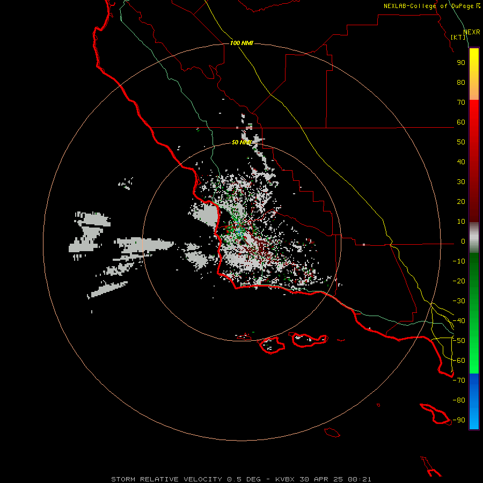Image resolution: width=483 pixels, height=483 pixels.
Task: Click "STORM RELATIVE VELOCITY" in the caption
Action: coord(167,479)
